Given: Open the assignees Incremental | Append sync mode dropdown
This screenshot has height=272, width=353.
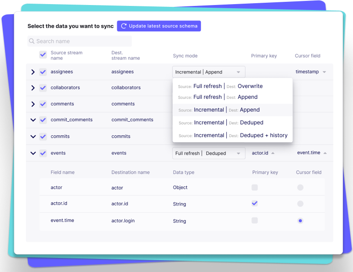Looking at the screenshot, I should click(x=209, y=72).
